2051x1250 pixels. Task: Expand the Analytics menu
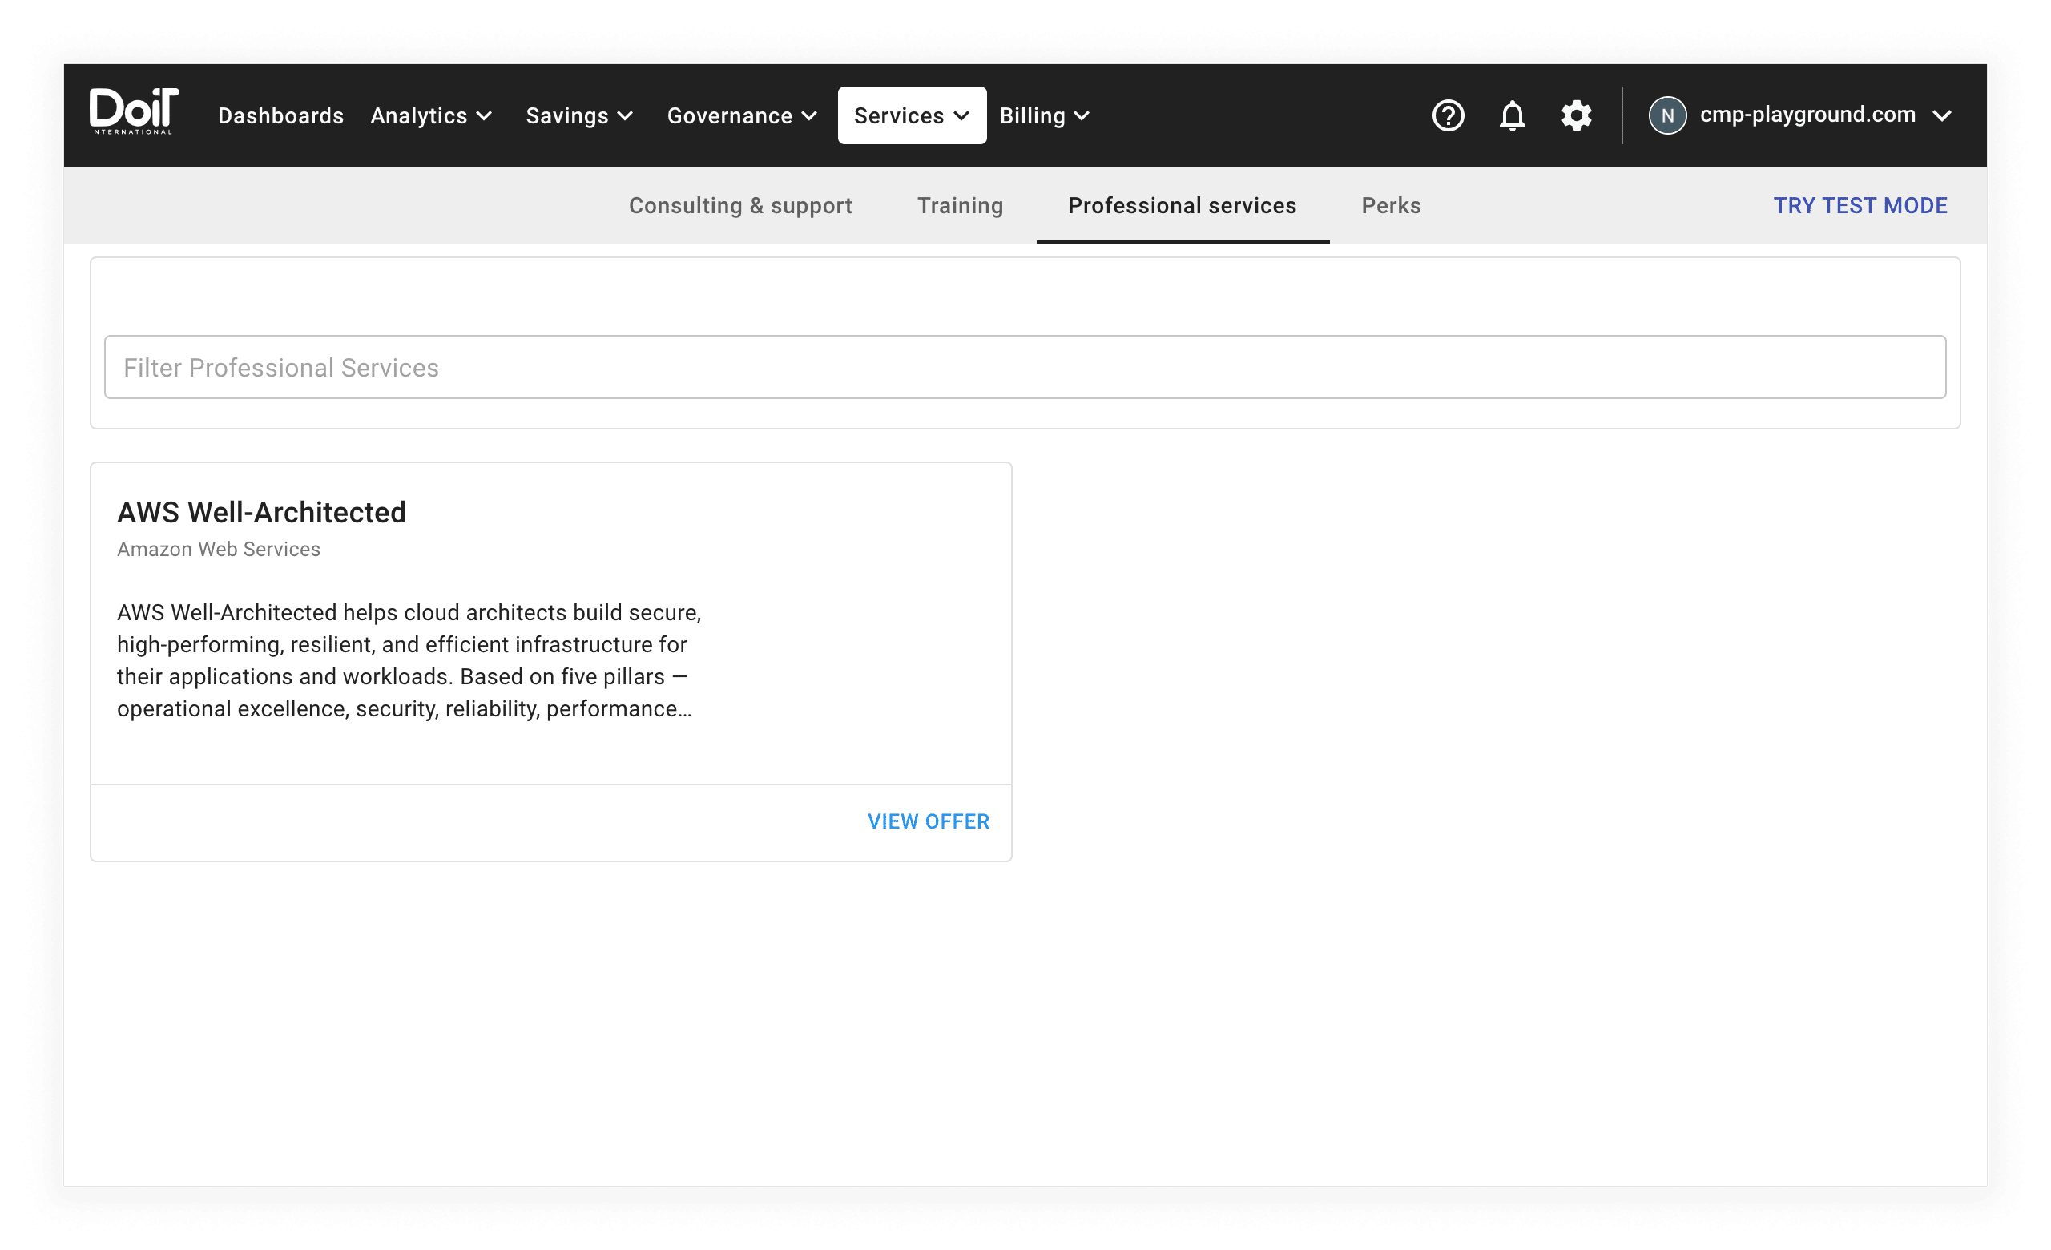[x=431, y=115]
